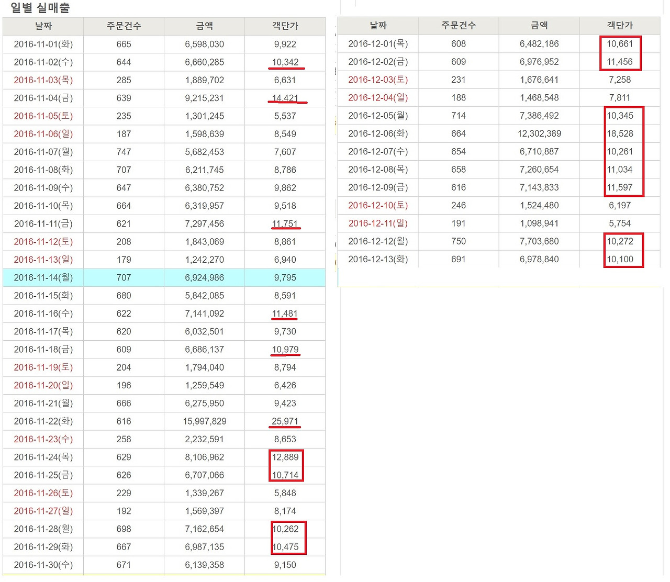
Task: Select the amount 1,569,397
Action: [205, 511]
